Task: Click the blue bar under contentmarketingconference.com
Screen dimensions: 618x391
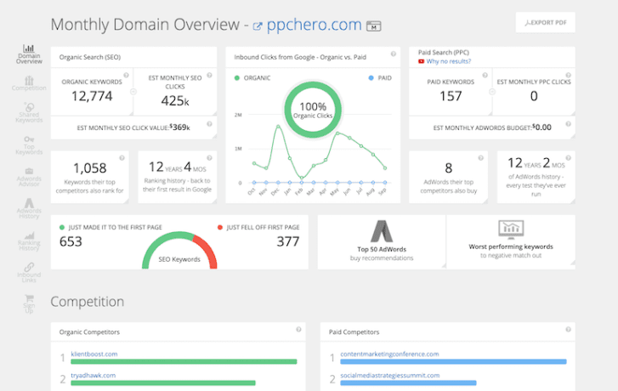Action: coord(453,361)
